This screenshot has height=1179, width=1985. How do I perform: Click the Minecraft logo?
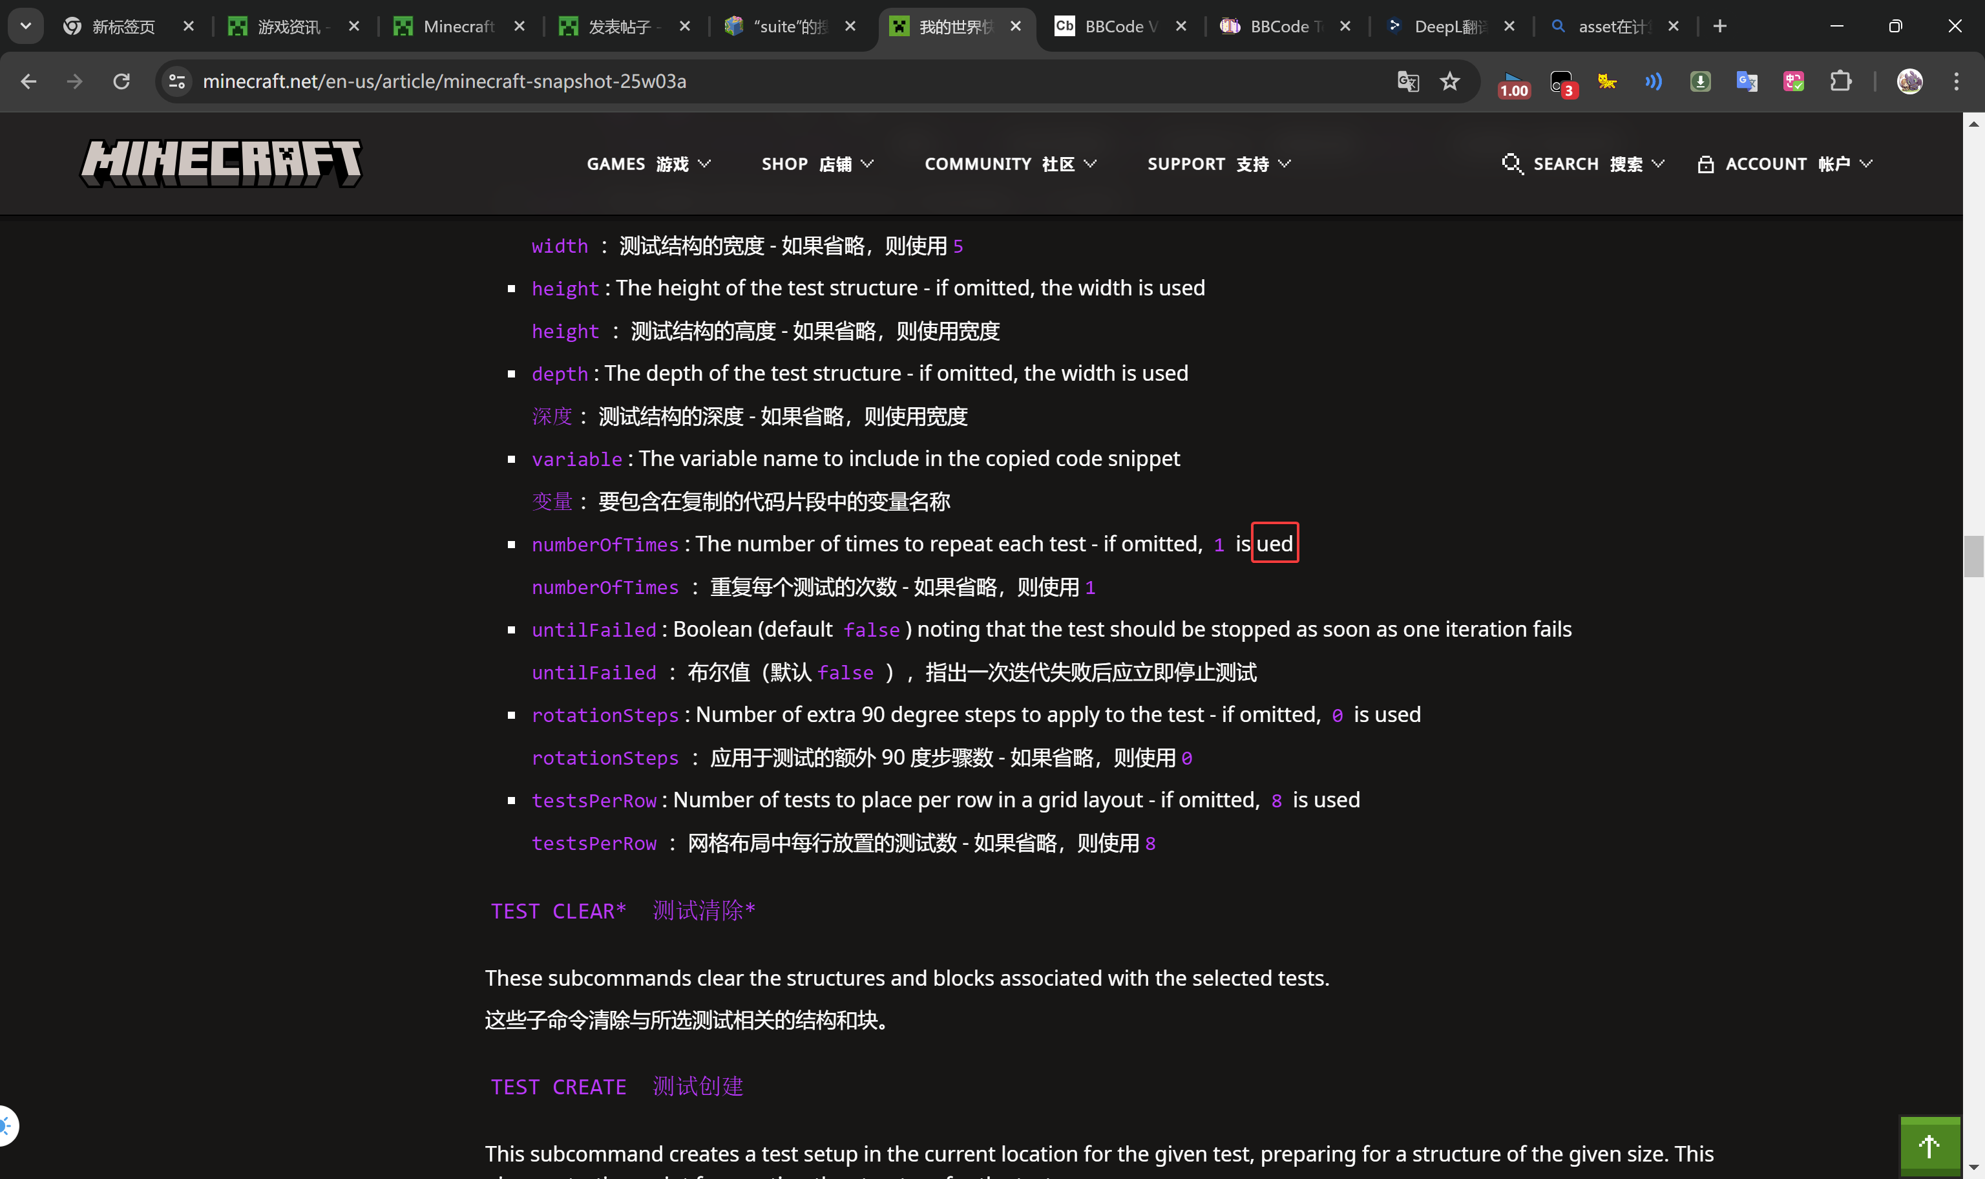click(x=222, y=164)
